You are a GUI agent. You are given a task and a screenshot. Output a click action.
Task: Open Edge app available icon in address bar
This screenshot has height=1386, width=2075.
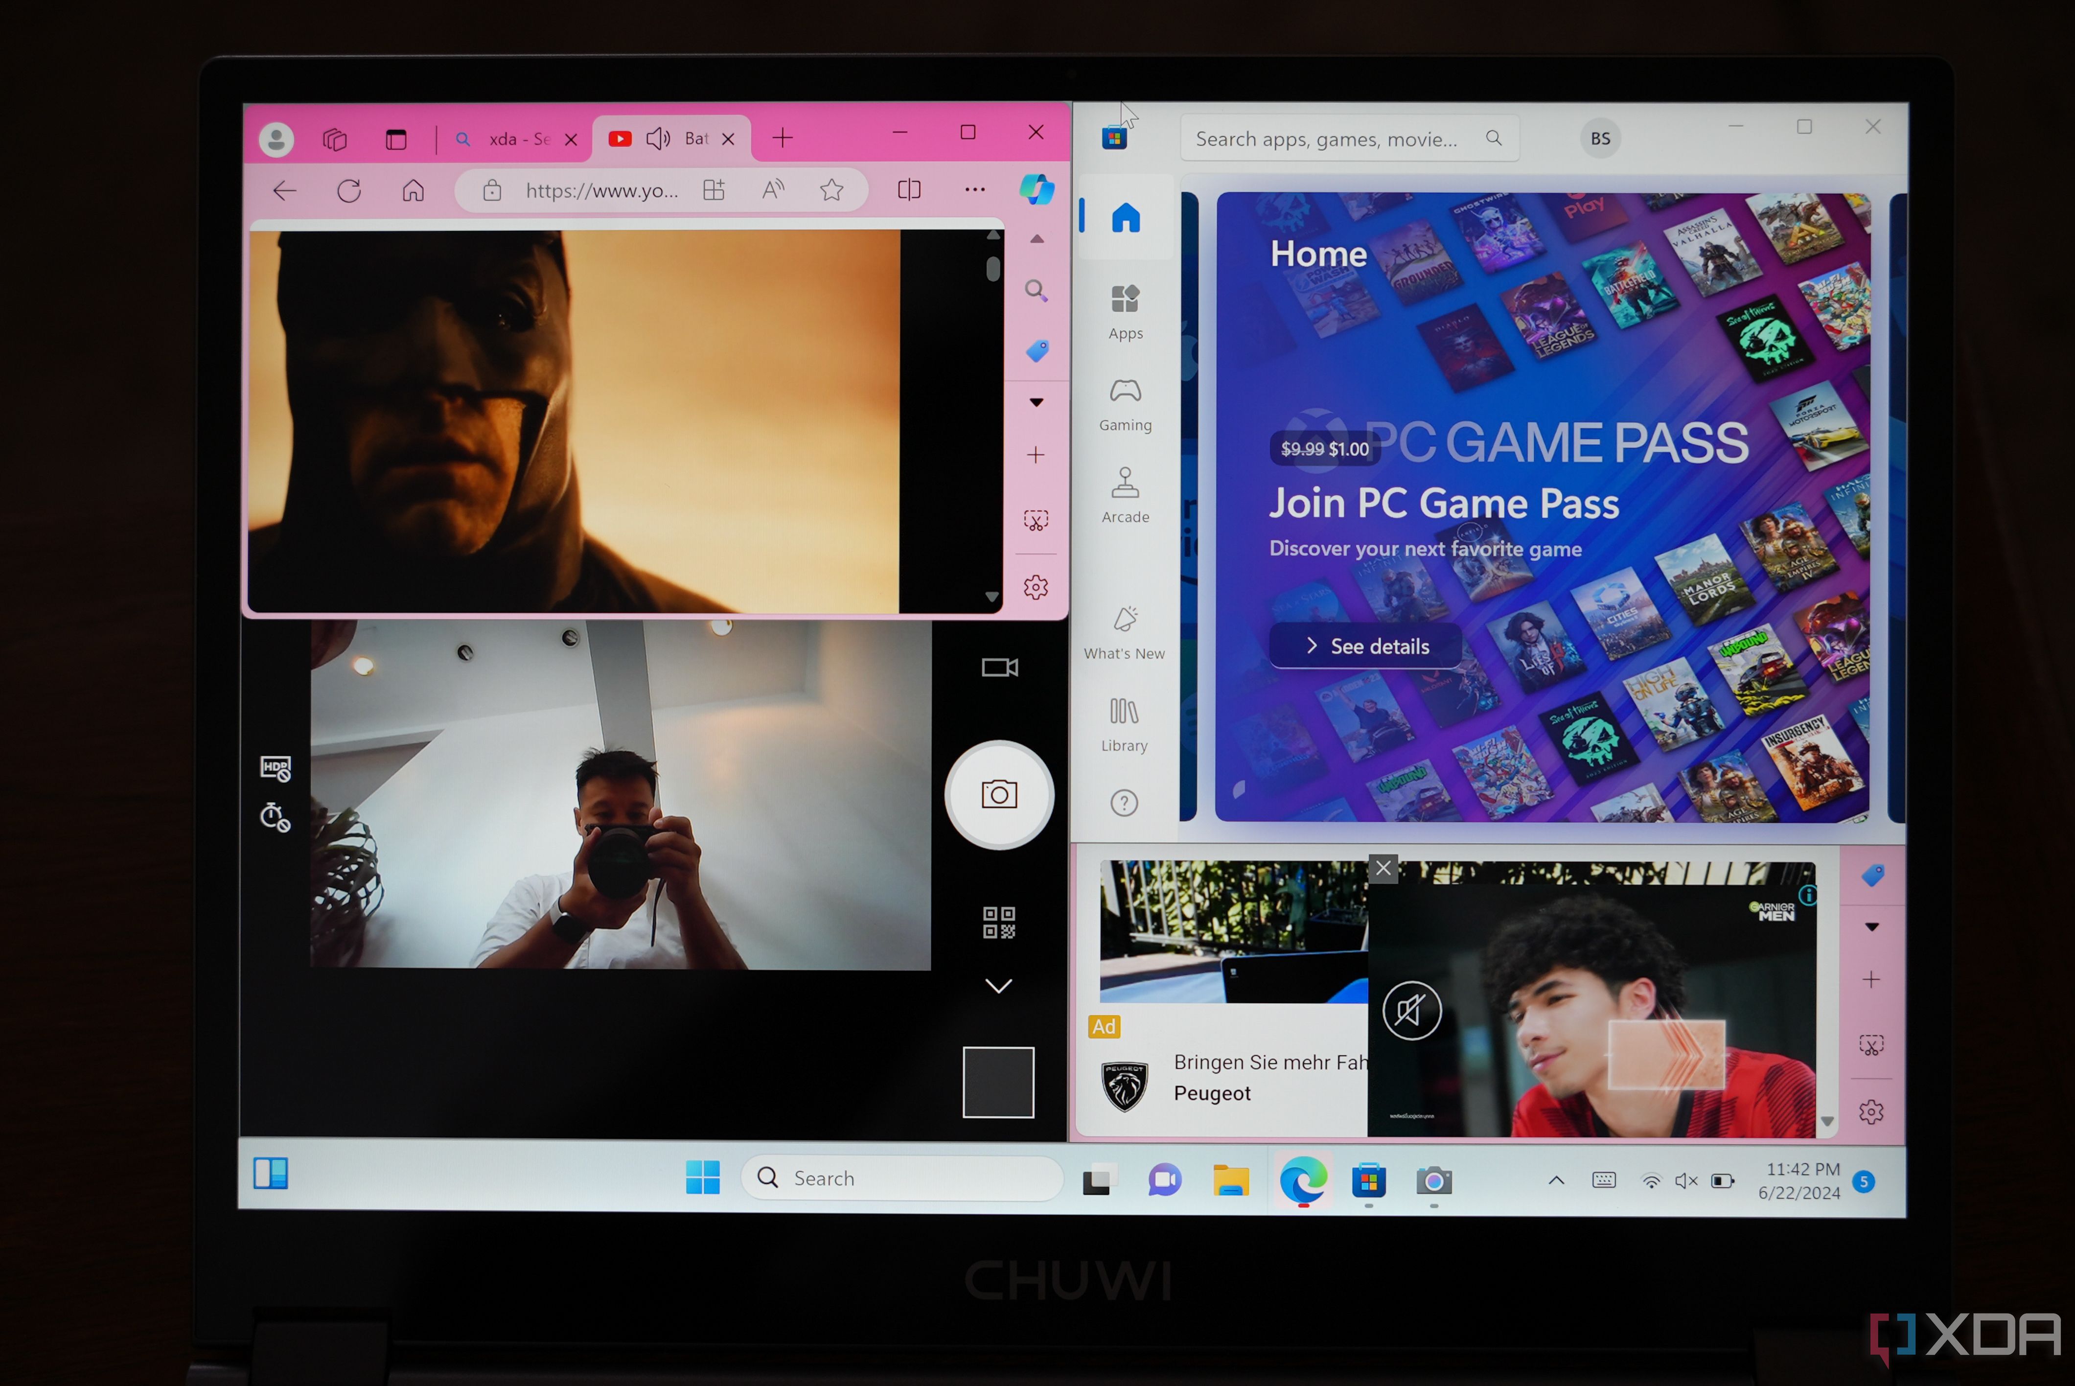(714, 189)
